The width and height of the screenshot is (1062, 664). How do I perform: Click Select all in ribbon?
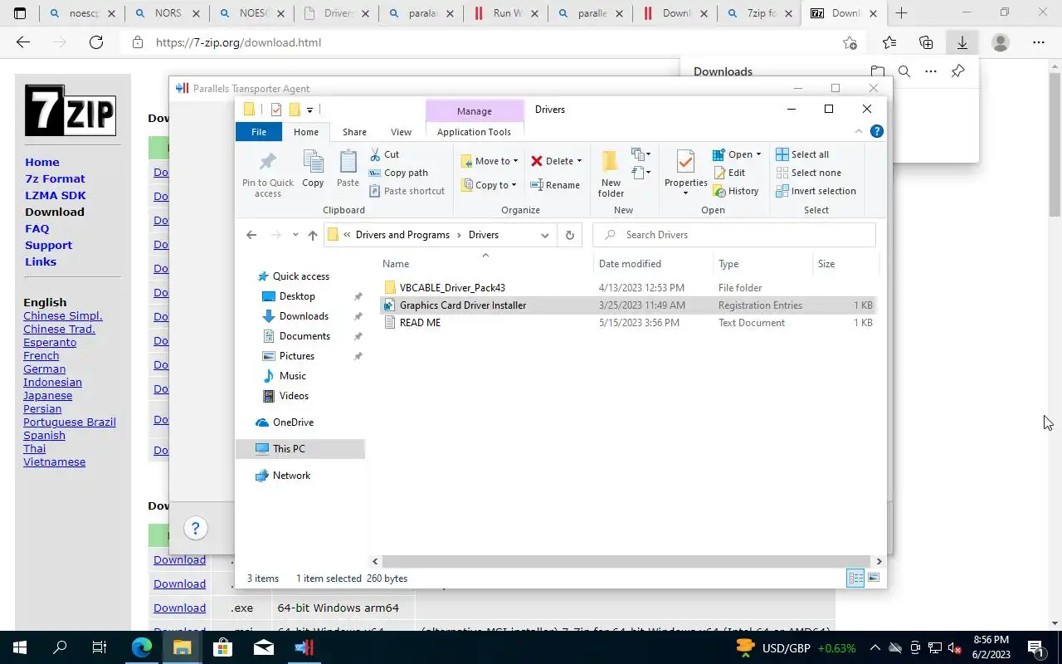[x=802, y=154]
